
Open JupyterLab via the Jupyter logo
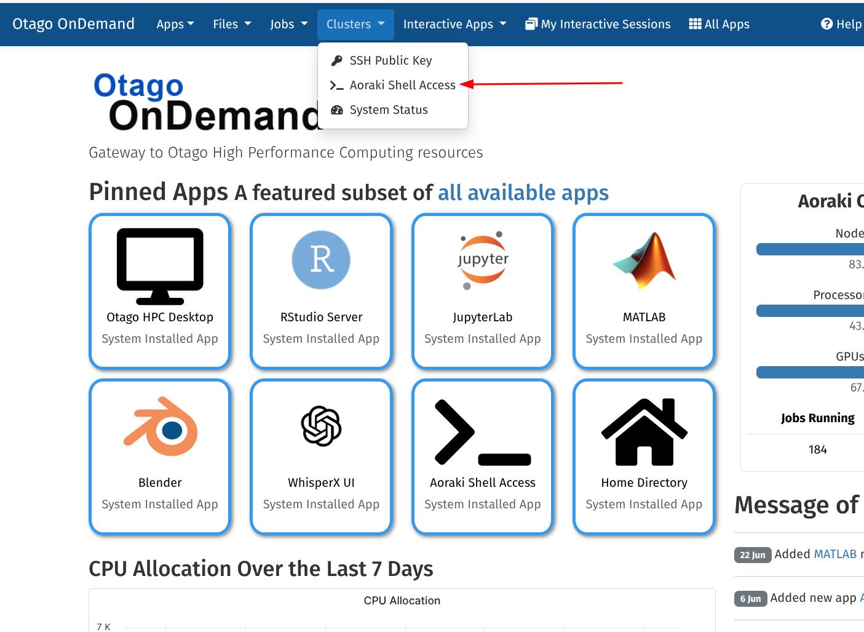pyautogui.click(x=483, y=260)
